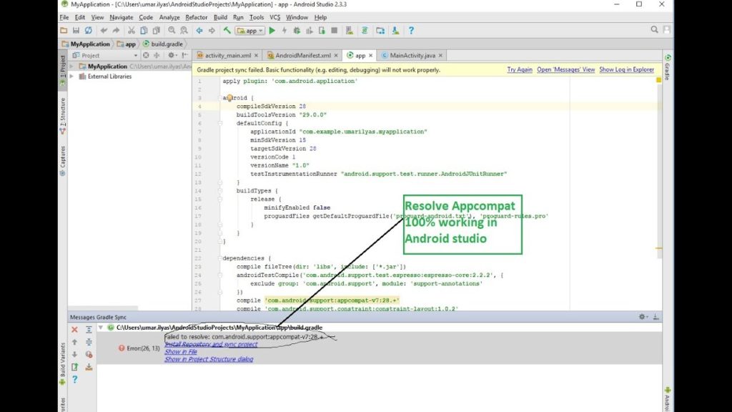The width and height of the screenshot is (732, 412).
Task: Open the app run configuration dropdown
Action: pyautogui.click(x=249, y=31)
